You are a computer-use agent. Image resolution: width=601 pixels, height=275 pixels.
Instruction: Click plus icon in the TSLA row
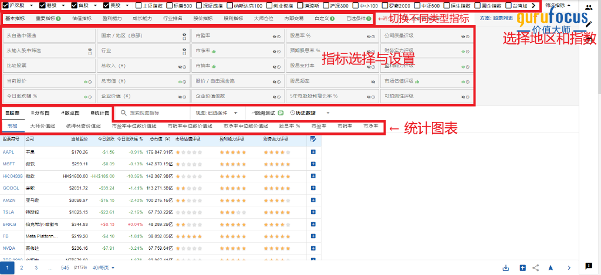(x=313, y=212)
